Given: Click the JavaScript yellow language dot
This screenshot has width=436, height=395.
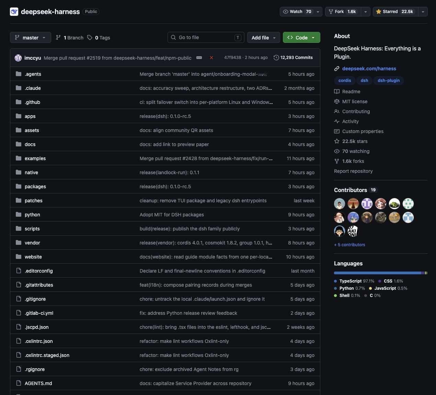Looking at the screenshot, I should click(x=370, y=288).
